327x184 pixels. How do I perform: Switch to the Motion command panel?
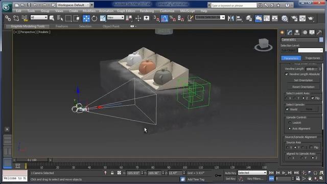click(305, 32)
